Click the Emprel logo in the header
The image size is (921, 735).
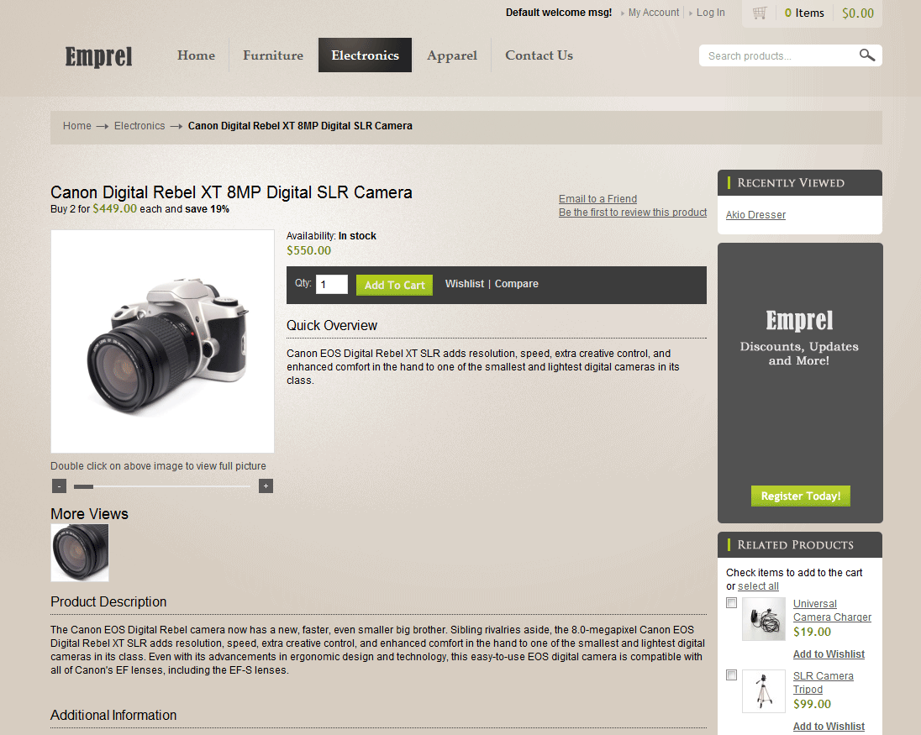[x=98, y=56]
